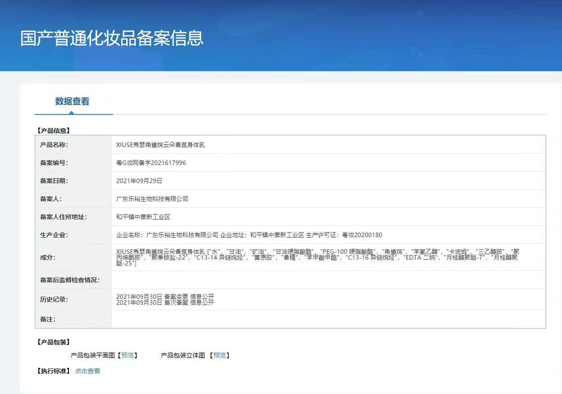
Task: Click the 备案日期 row label
Action: pos(54,181)
